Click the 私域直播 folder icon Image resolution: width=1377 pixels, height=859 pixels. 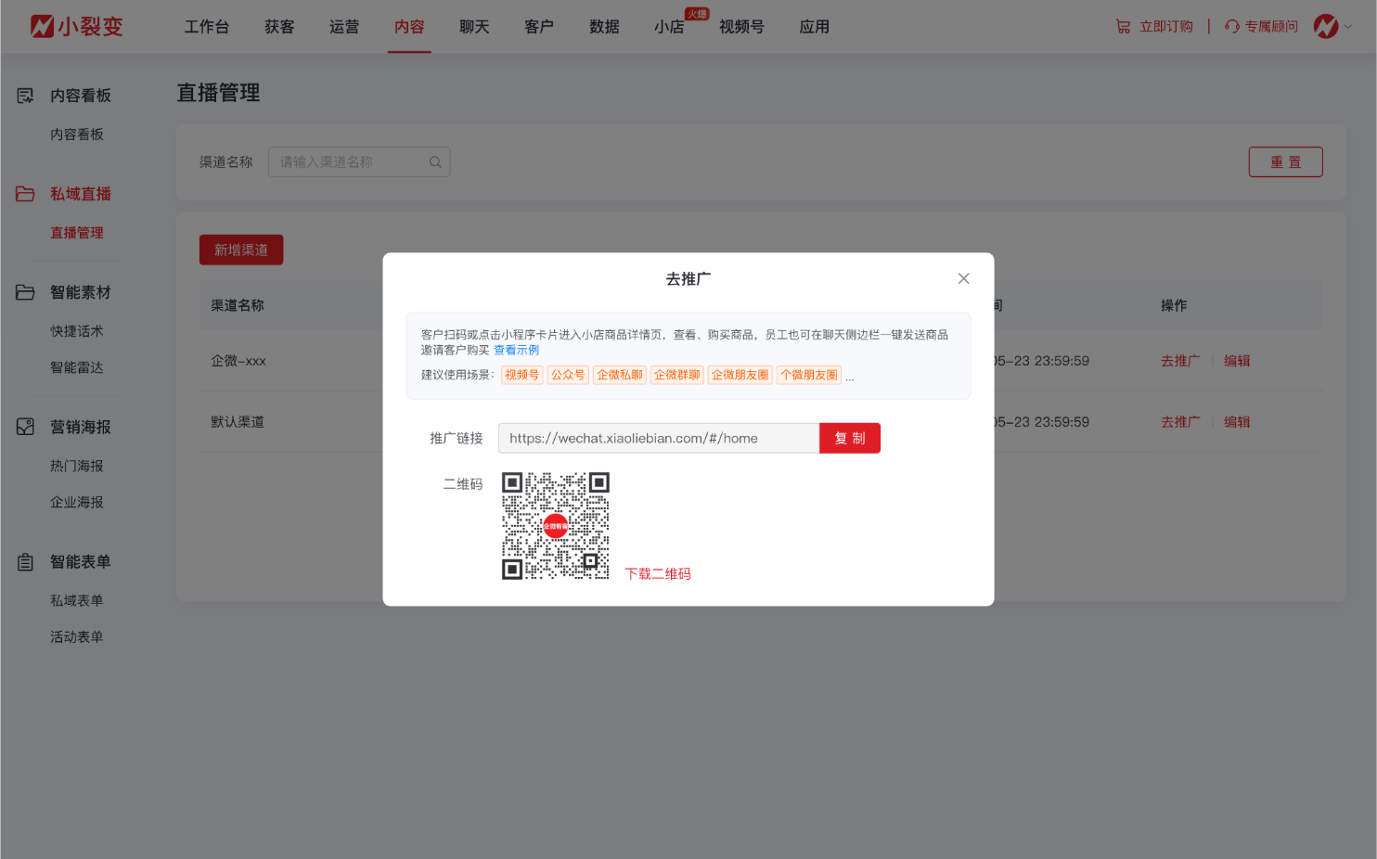tap(25, 194)
